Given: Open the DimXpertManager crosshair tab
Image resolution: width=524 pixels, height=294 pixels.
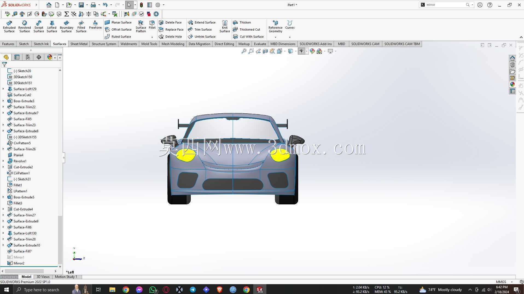Looking at the screenshot, I should pos(39,57).
